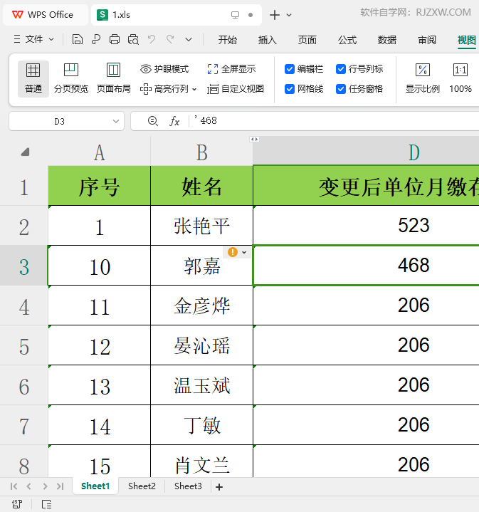479x512 pixels.
Task: Click the fx insert function icon
Action: tap(174, 121)
